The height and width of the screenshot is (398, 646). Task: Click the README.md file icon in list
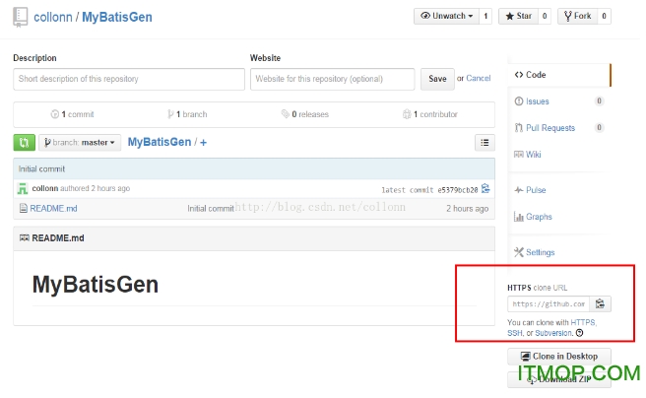tap(24, 209)
